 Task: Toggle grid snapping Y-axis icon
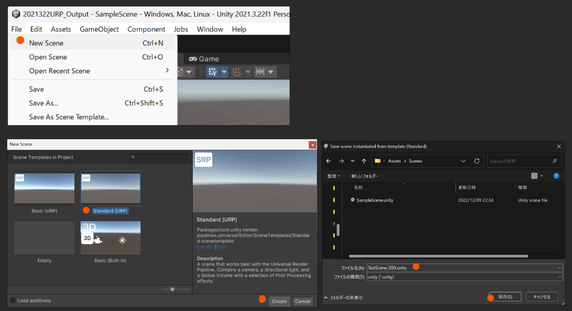coord(212,72)
